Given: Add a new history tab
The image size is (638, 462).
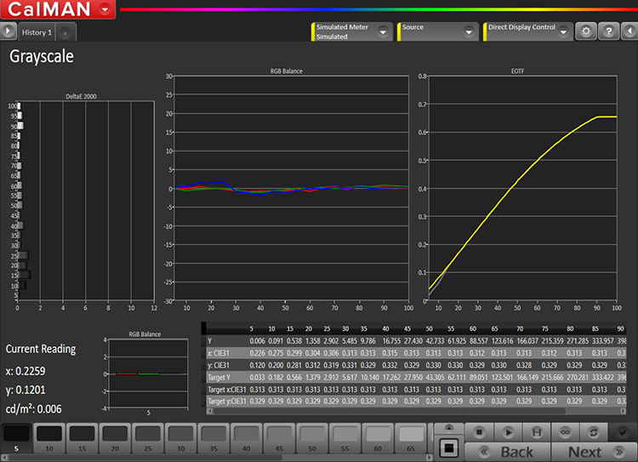Looking at the screenshot, I should click(x=66, y=32).
